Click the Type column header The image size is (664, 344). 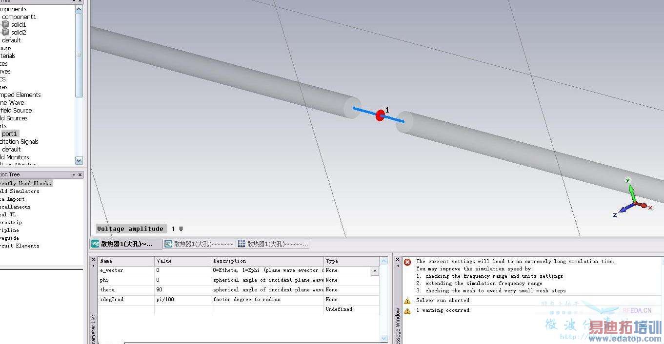351,261
